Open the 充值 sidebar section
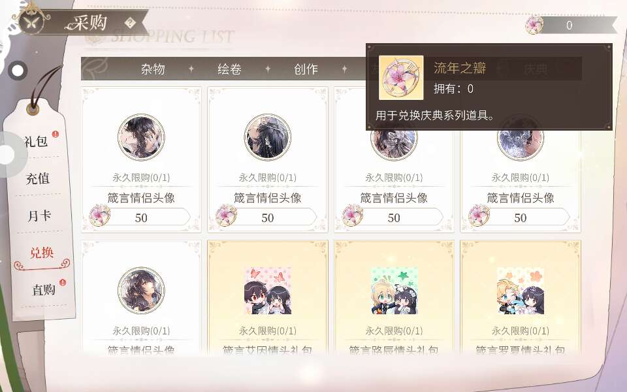This screenshot has height=392, width=627. [x=38, y=178]
